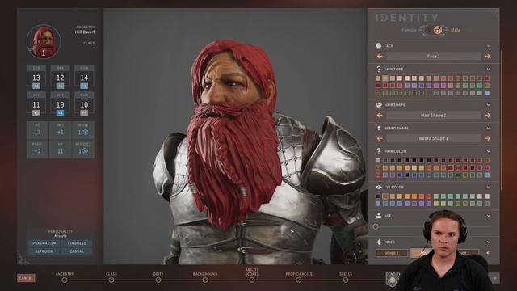This screenshot has height=291, width=517.
Task: Click the intelligence score 11
Action: 36,105
